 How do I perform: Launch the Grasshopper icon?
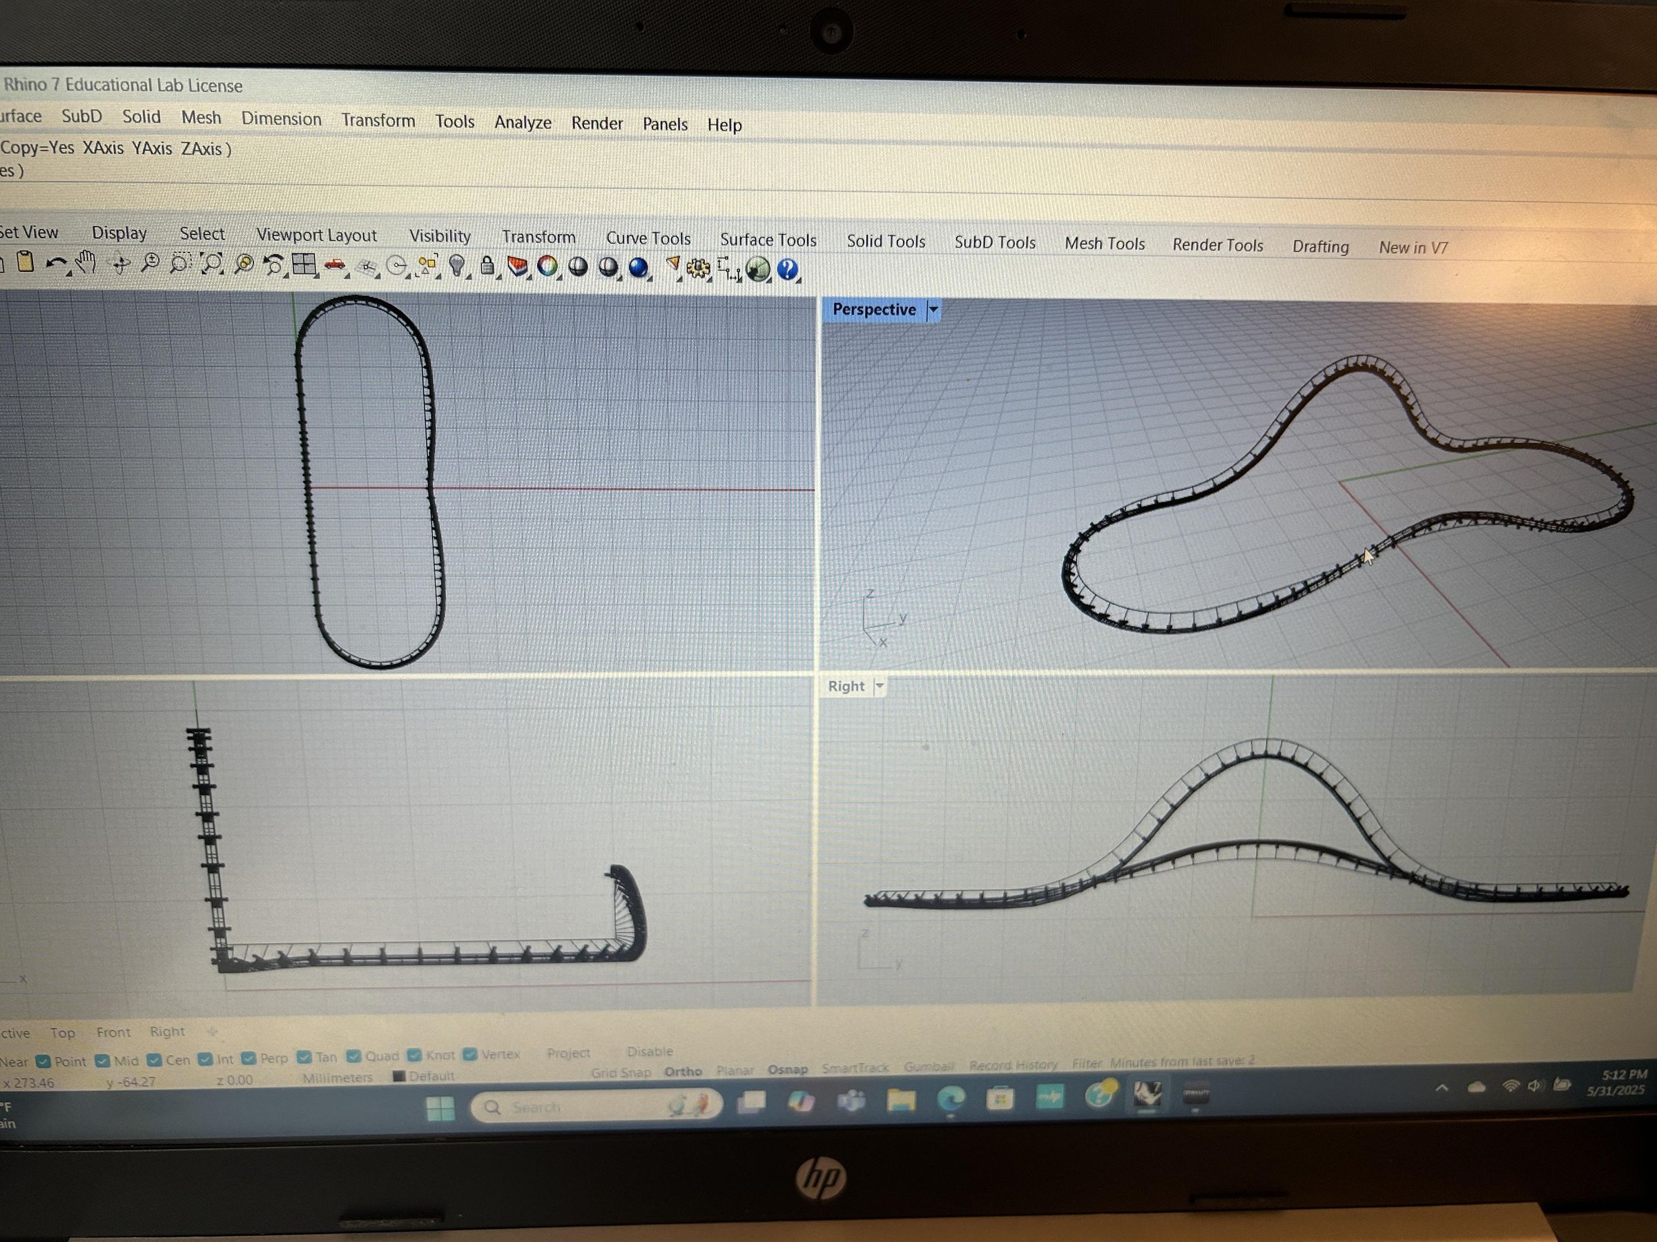(x=758, y=269)
